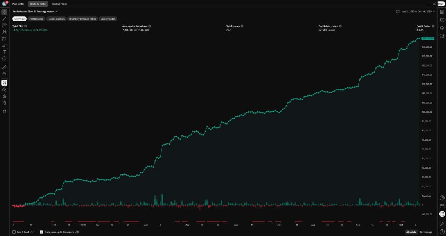446x236 pixels.
Task: Open the Object Tree panel
Action: [442, 28]
